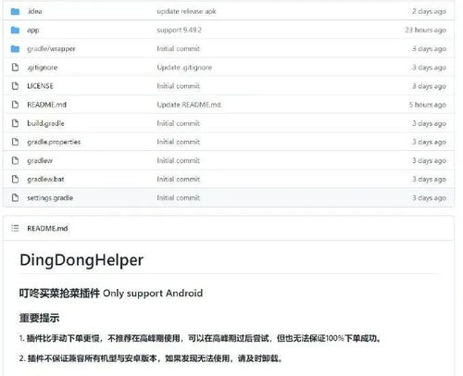View the 'Update .gitignore' commit message
The height and width of the screenshot is (376, 463).
point(184,68)
